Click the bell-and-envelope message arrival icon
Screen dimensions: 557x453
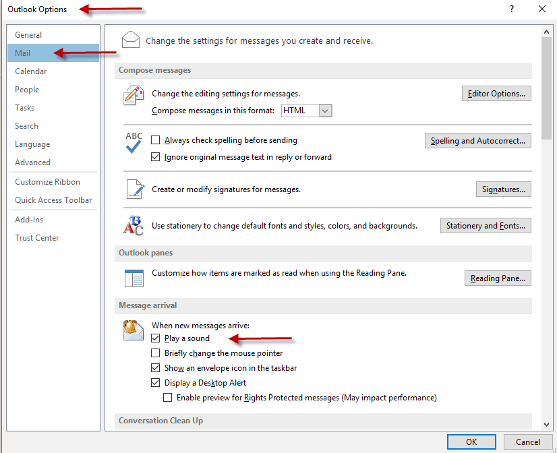134,330
